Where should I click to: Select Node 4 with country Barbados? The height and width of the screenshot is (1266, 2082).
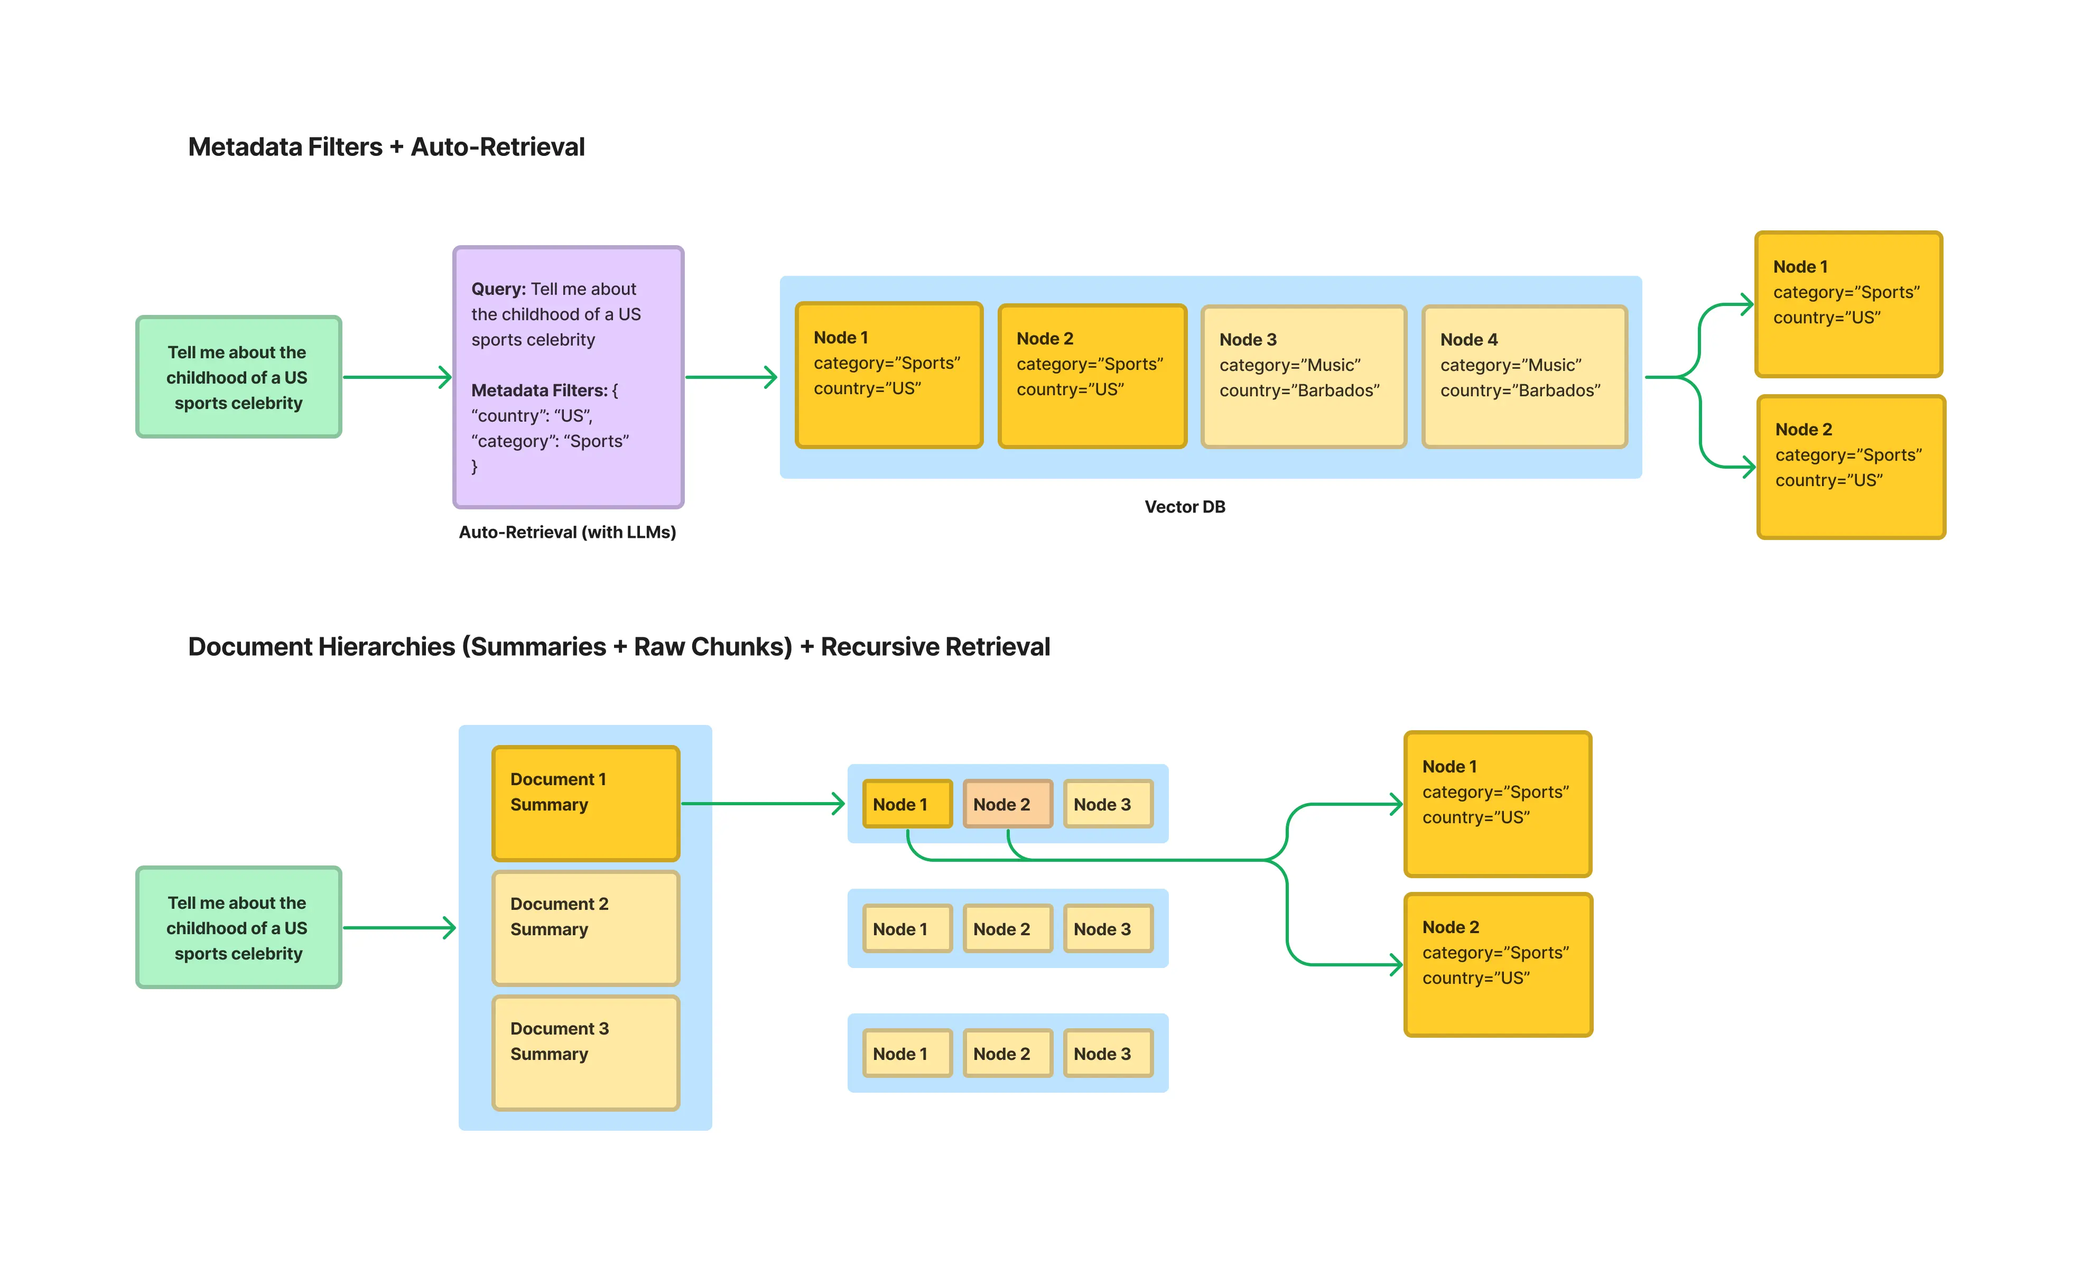pyautogui.click(x=1525, y=377)
